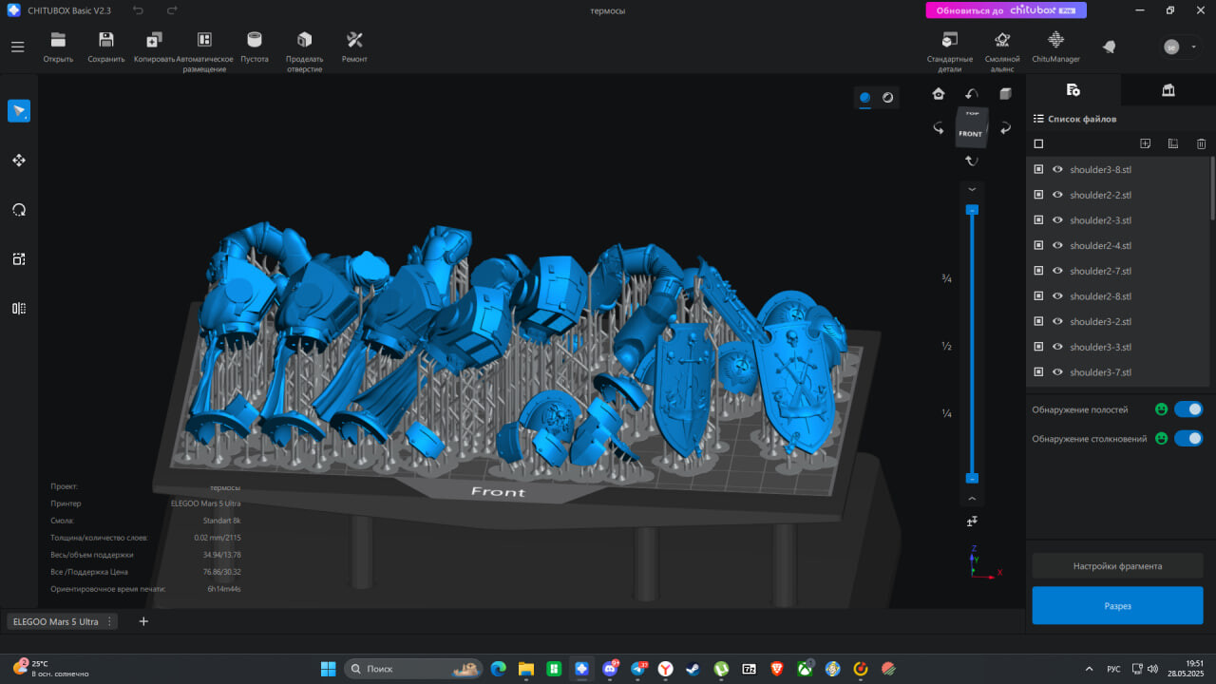Click Auto layout (Автоматическое размещение) icon
The height and width of the screenshot is (684, 1216).
204,51
